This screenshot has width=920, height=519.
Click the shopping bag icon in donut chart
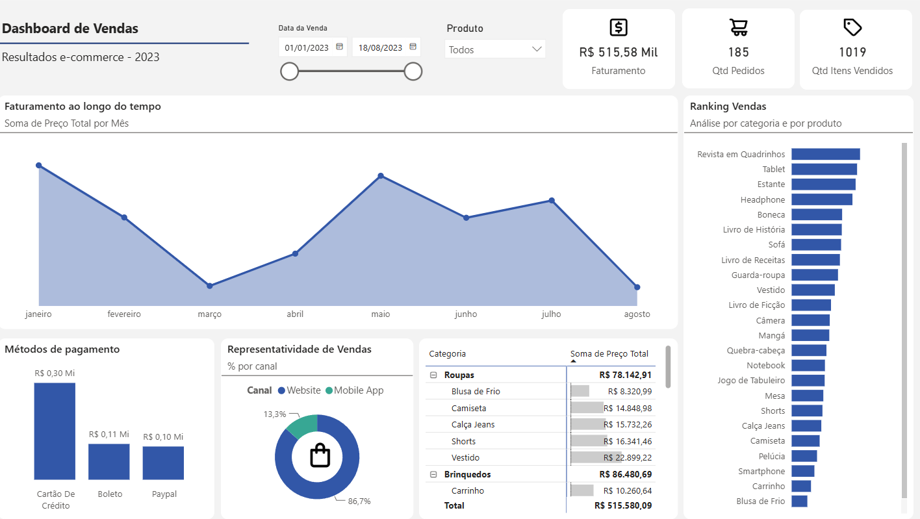tap(320, 455)
